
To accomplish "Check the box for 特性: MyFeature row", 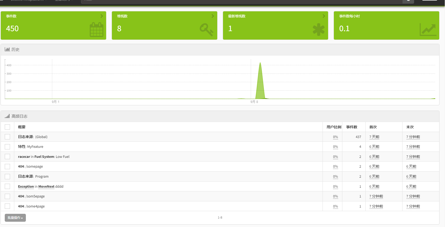I will click(7, 147).
